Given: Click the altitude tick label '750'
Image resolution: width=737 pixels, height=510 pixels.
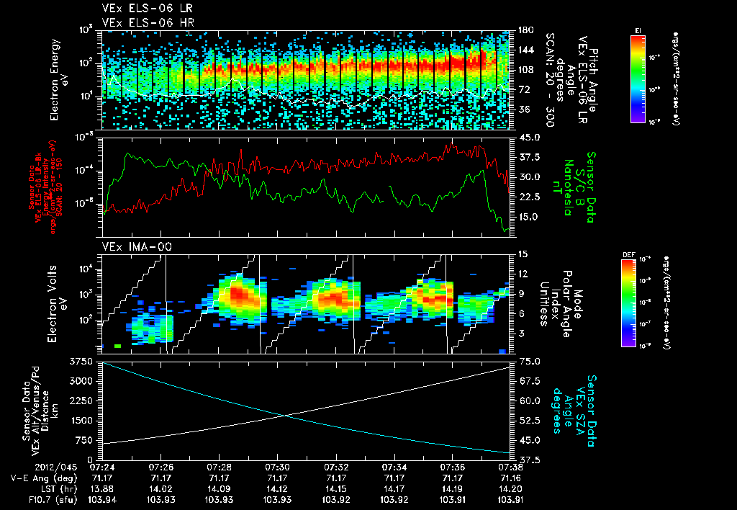Looking at the screenshot, I should (x=85, y=440).
